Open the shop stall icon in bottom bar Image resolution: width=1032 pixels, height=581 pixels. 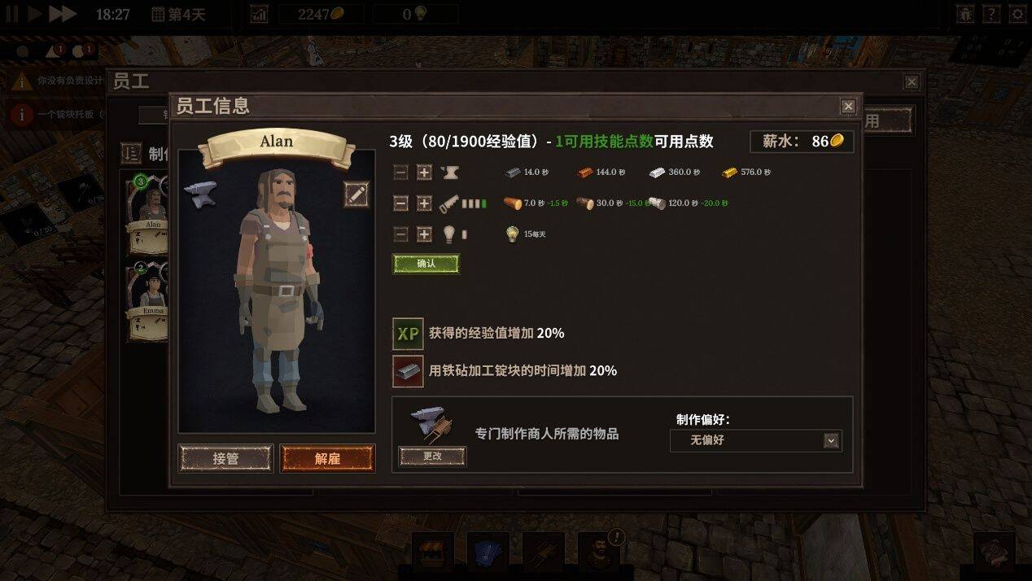point(432,553)
